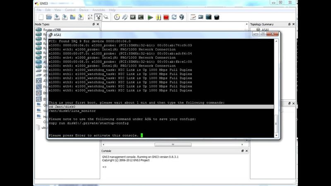331x186 pixels.
Task: Toggle show interface labels toolbar icon
Action: pos(90,17)
